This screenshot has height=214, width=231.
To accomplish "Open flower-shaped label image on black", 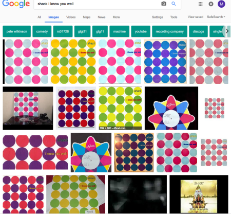I will pyautogui.click(x=171, y=108).
